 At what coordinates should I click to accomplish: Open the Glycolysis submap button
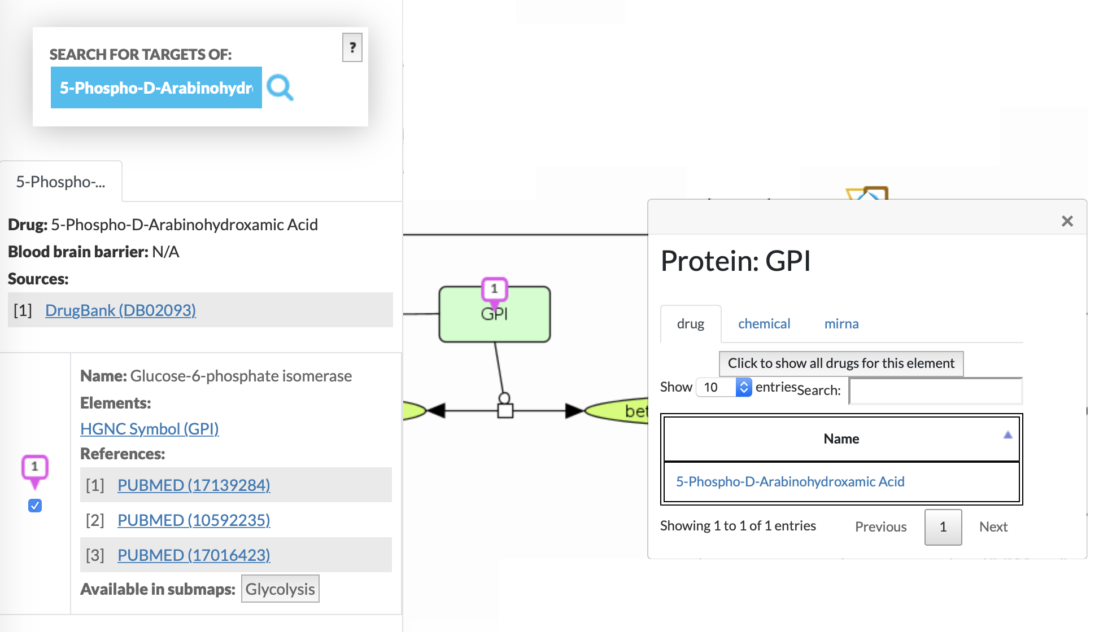280,589
